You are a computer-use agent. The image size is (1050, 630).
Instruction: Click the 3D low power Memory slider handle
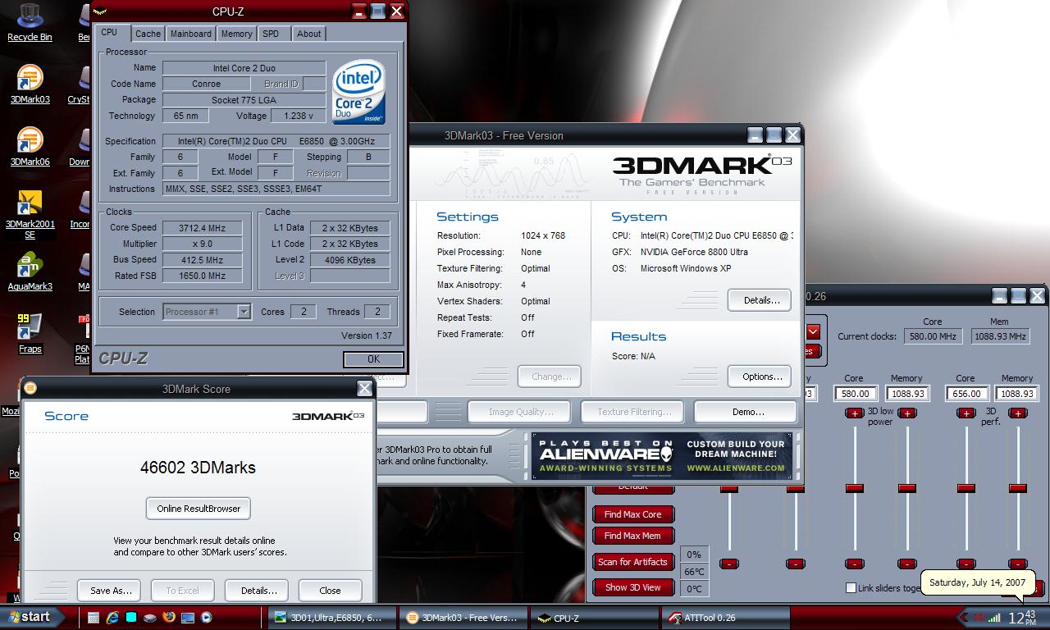pyautogui.click(x=906, y=488)
